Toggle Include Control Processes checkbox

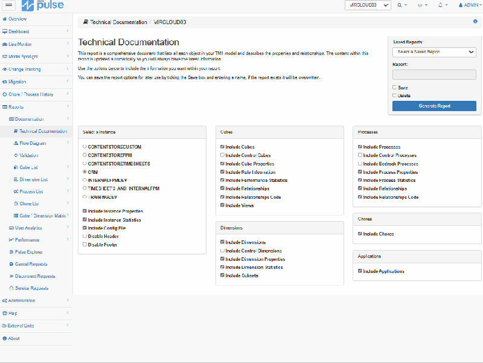click(360, 155)
